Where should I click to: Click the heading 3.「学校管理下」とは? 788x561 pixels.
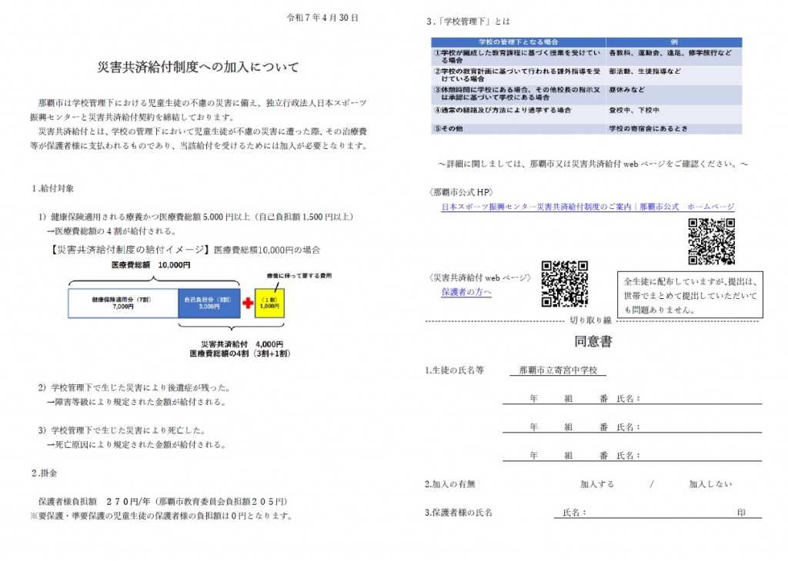pyautogui.click(x=468, y=21)
